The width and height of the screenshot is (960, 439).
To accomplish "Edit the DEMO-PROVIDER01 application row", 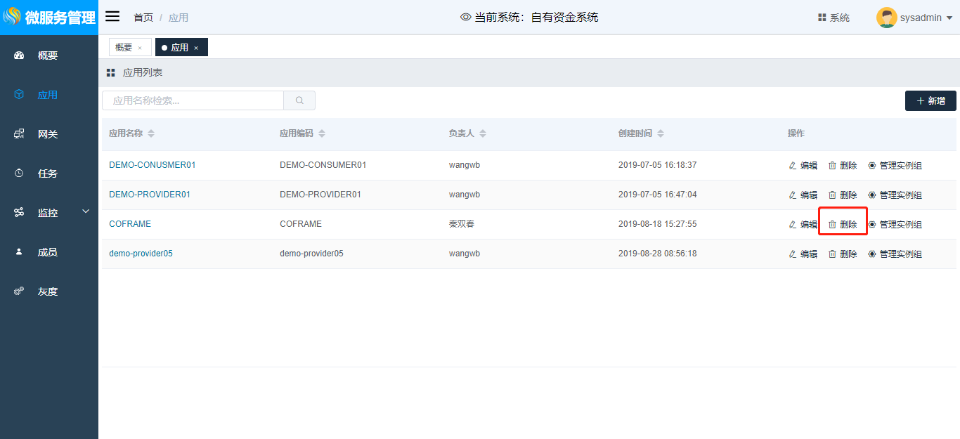I will (x=803, y=195).
